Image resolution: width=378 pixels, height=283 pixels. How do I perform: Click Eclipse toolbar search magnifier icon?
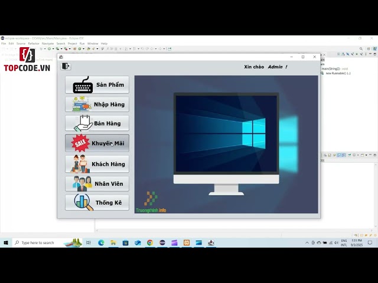(x=361, y=48)
